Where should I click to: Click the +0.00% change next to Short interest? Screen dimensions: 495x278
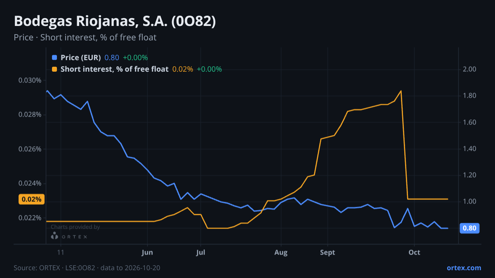(x=209, y=69)
